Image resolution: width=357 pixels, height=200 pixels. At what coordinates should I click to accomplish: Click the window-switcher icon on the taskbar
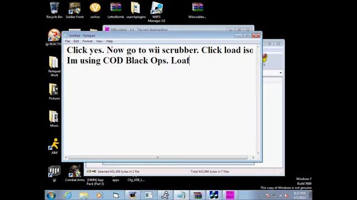click(115, 195)
